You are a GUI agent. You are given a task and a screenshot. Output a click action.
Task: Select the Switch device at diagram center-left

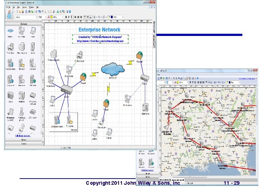pos(67,89)
